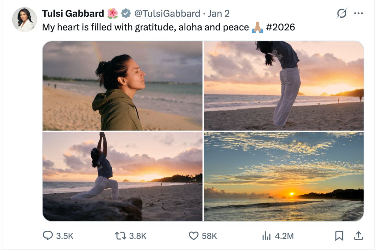Share the post using the upload icon
377x250 pixels.
pyautogui.click(x=358, y=236)
